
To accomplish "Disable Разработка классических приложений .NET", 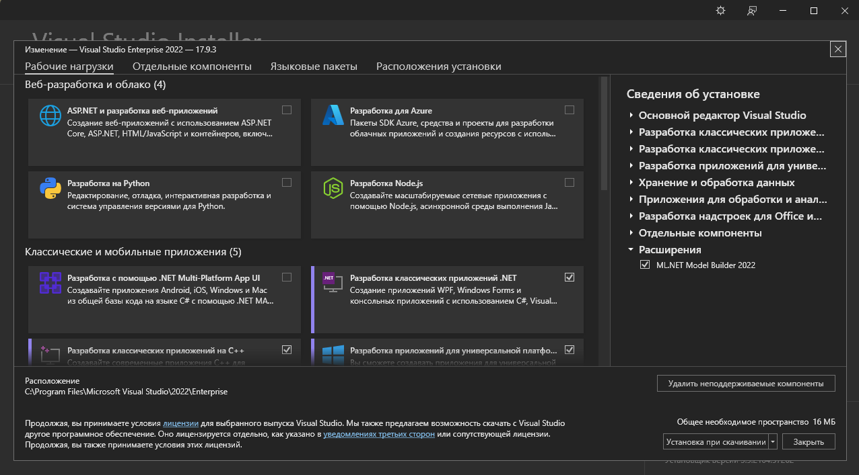I will coord(570,277).
